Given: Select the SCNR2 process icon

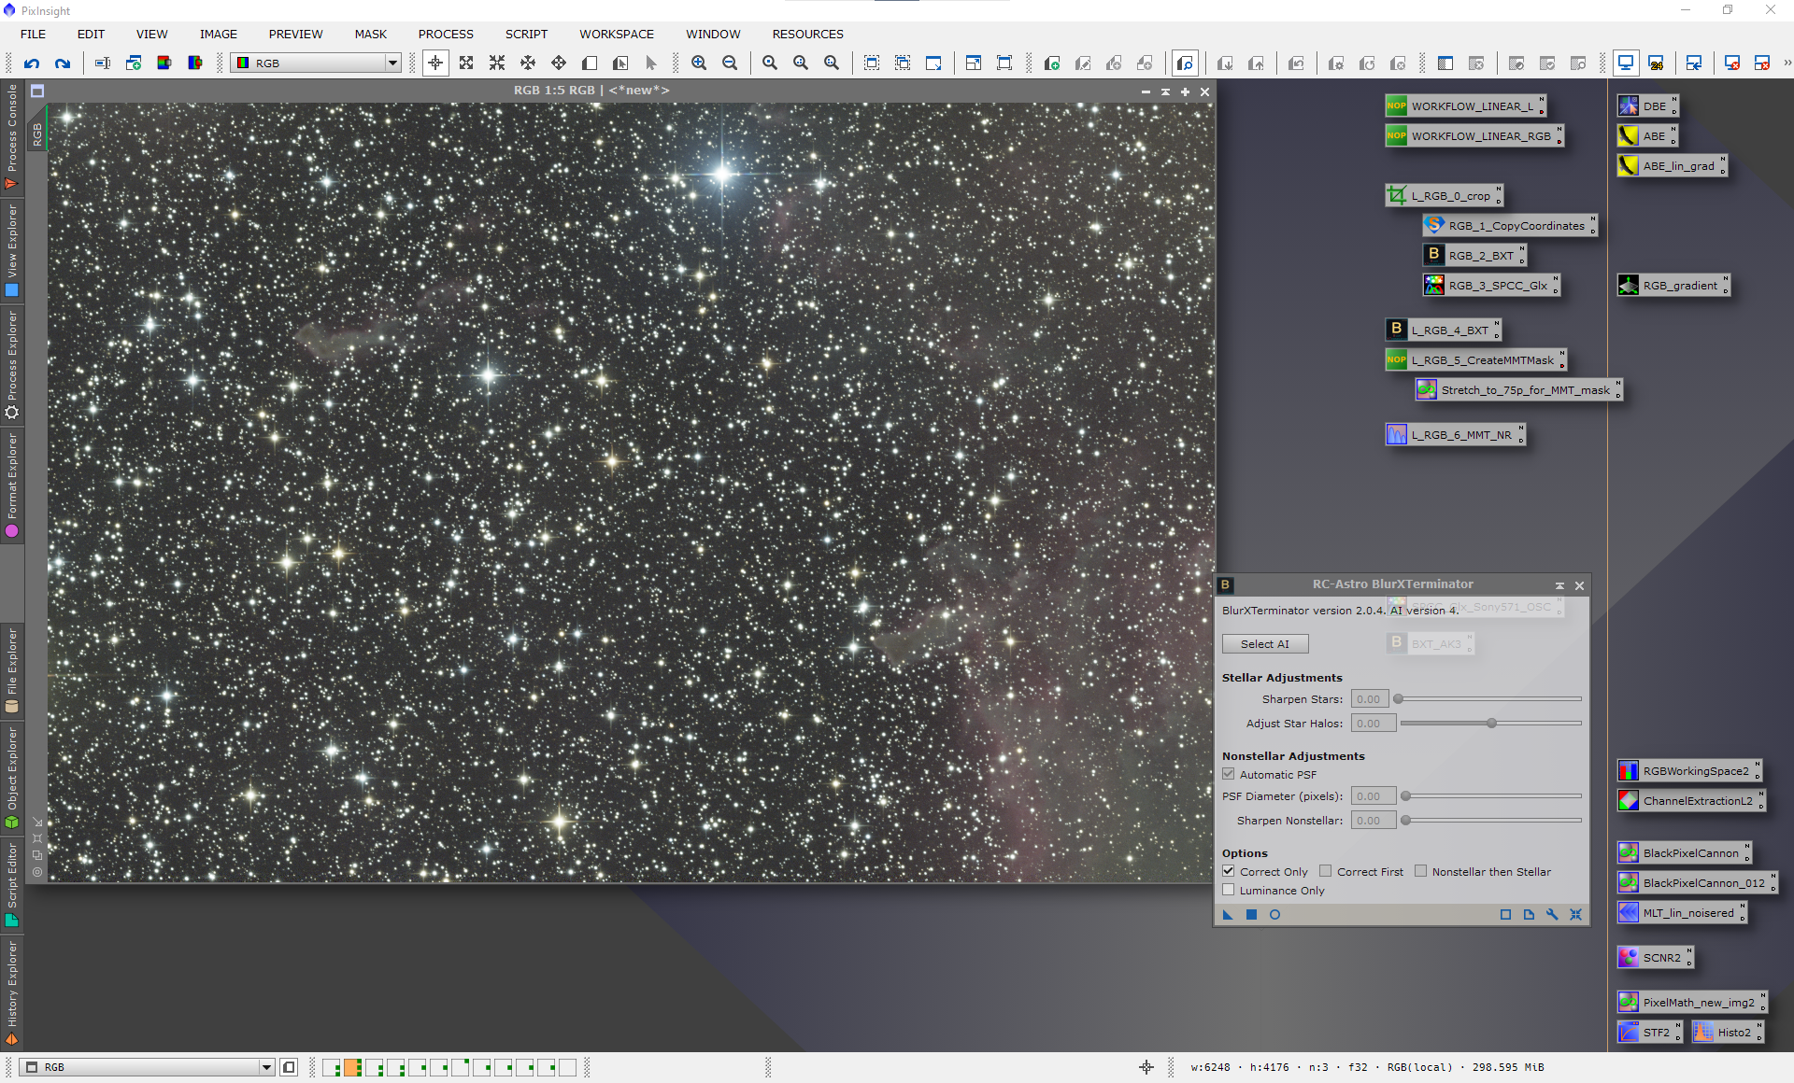Looking at the screenshot, I should [1655, 958].
